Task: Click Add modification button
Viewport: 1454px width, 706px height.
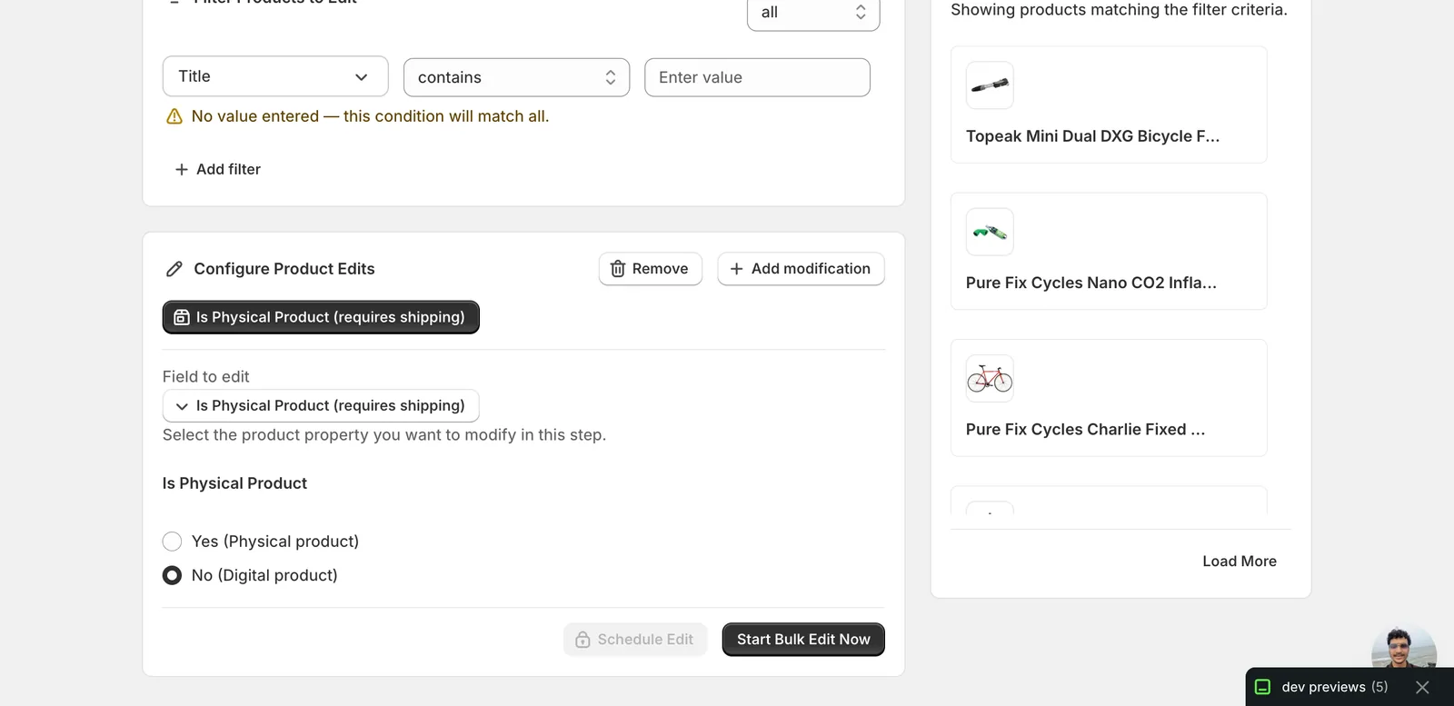Action: point(801,269)
